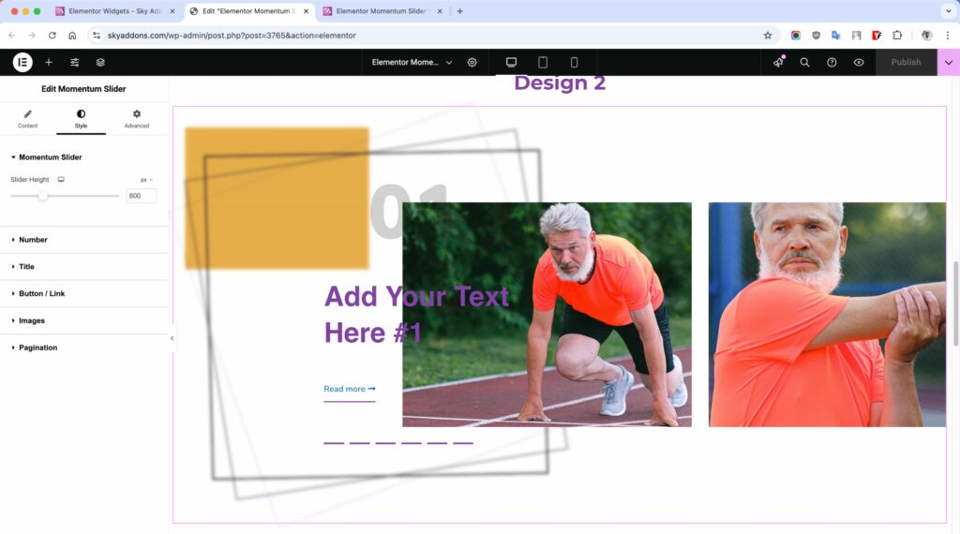
Task: Click the shield extension icon
Action: 817,36
